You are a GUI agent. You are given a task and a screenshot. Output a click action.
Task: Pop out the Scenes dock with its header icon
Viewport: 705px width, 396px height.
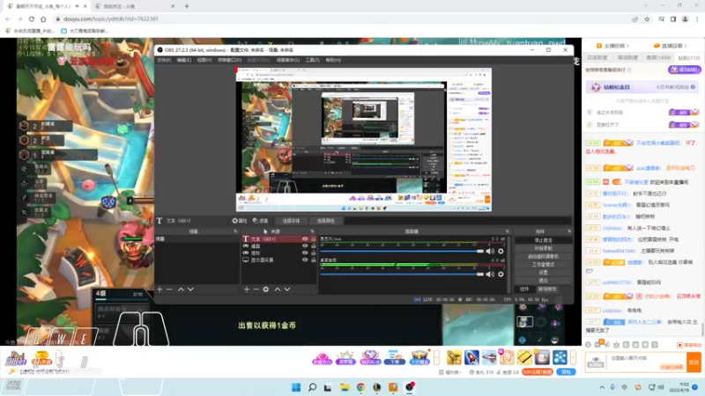[235, 231]
